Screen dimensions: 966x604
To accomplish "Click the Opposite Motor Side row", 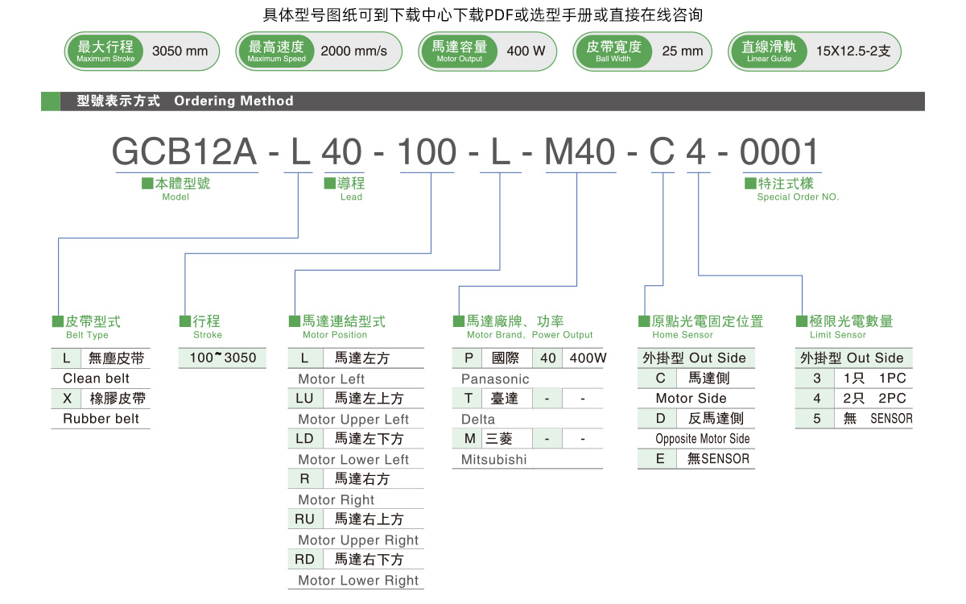I will tap(696, 439).
